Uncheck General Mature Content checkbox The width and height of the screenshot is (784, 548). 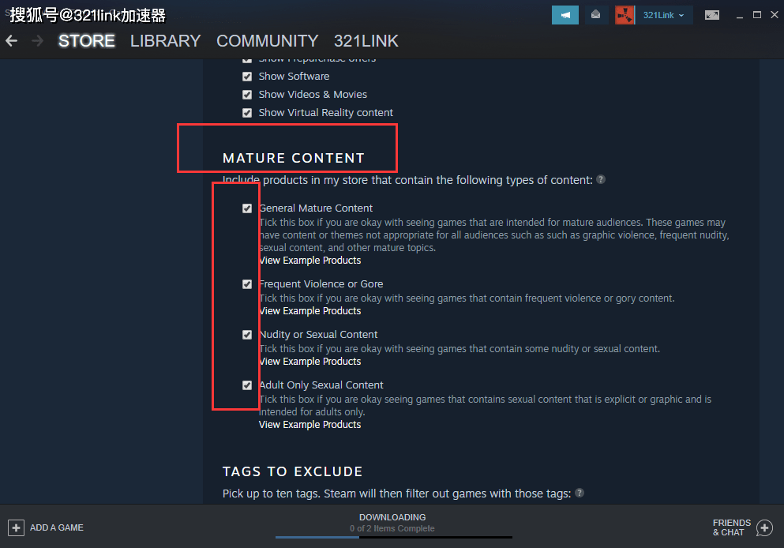click(247, 208)
